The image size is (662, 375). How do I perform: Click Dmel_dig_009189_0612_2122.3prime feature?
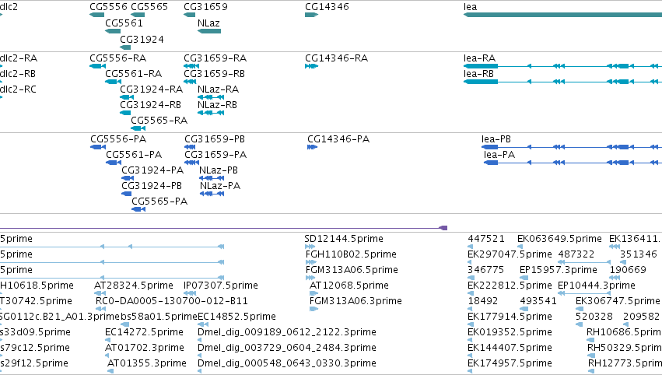click(x=201, y=340)
